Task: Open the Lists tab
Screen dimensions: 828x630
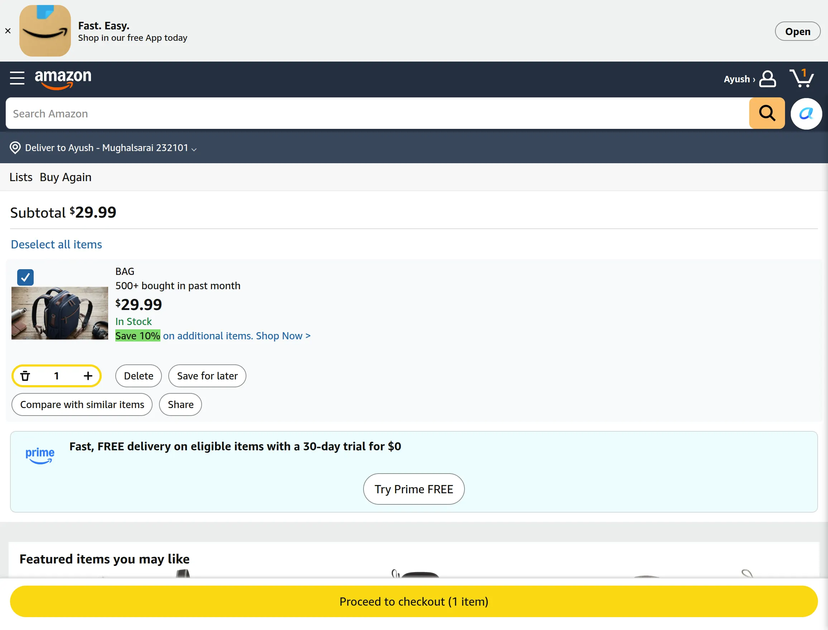Action: [x=21, y=177]
